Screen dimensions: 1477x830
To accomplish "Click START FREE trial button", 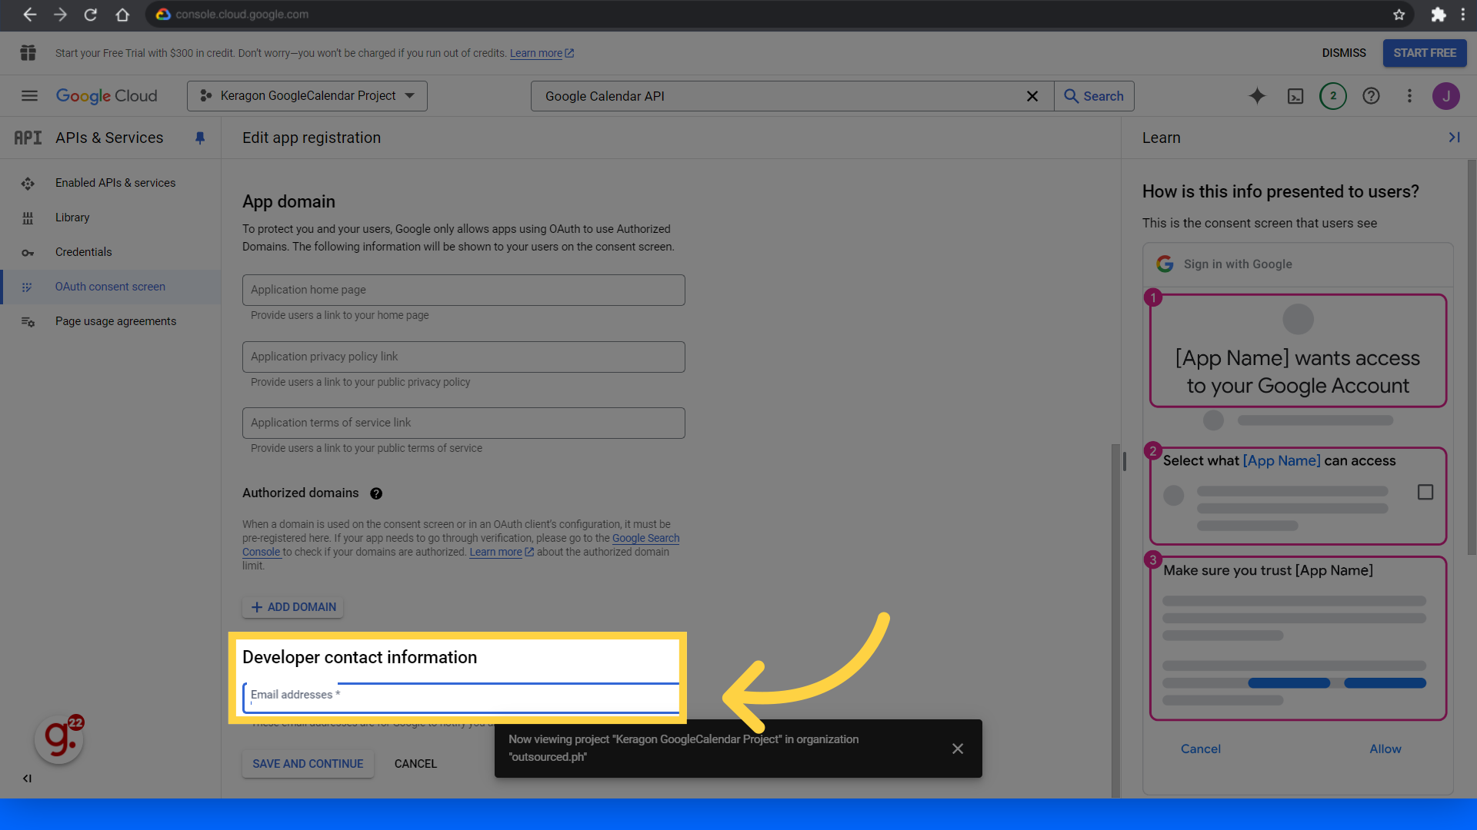I will [x=1425, y=53].
